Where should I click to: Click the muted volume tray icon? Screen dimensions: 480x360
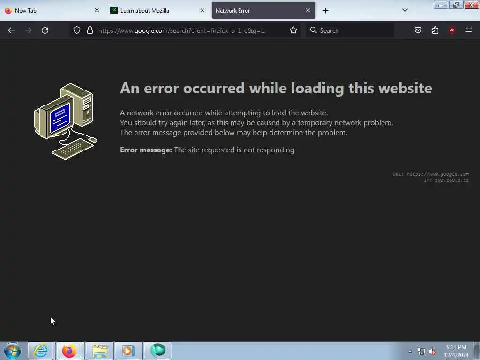tap(433, 352)
